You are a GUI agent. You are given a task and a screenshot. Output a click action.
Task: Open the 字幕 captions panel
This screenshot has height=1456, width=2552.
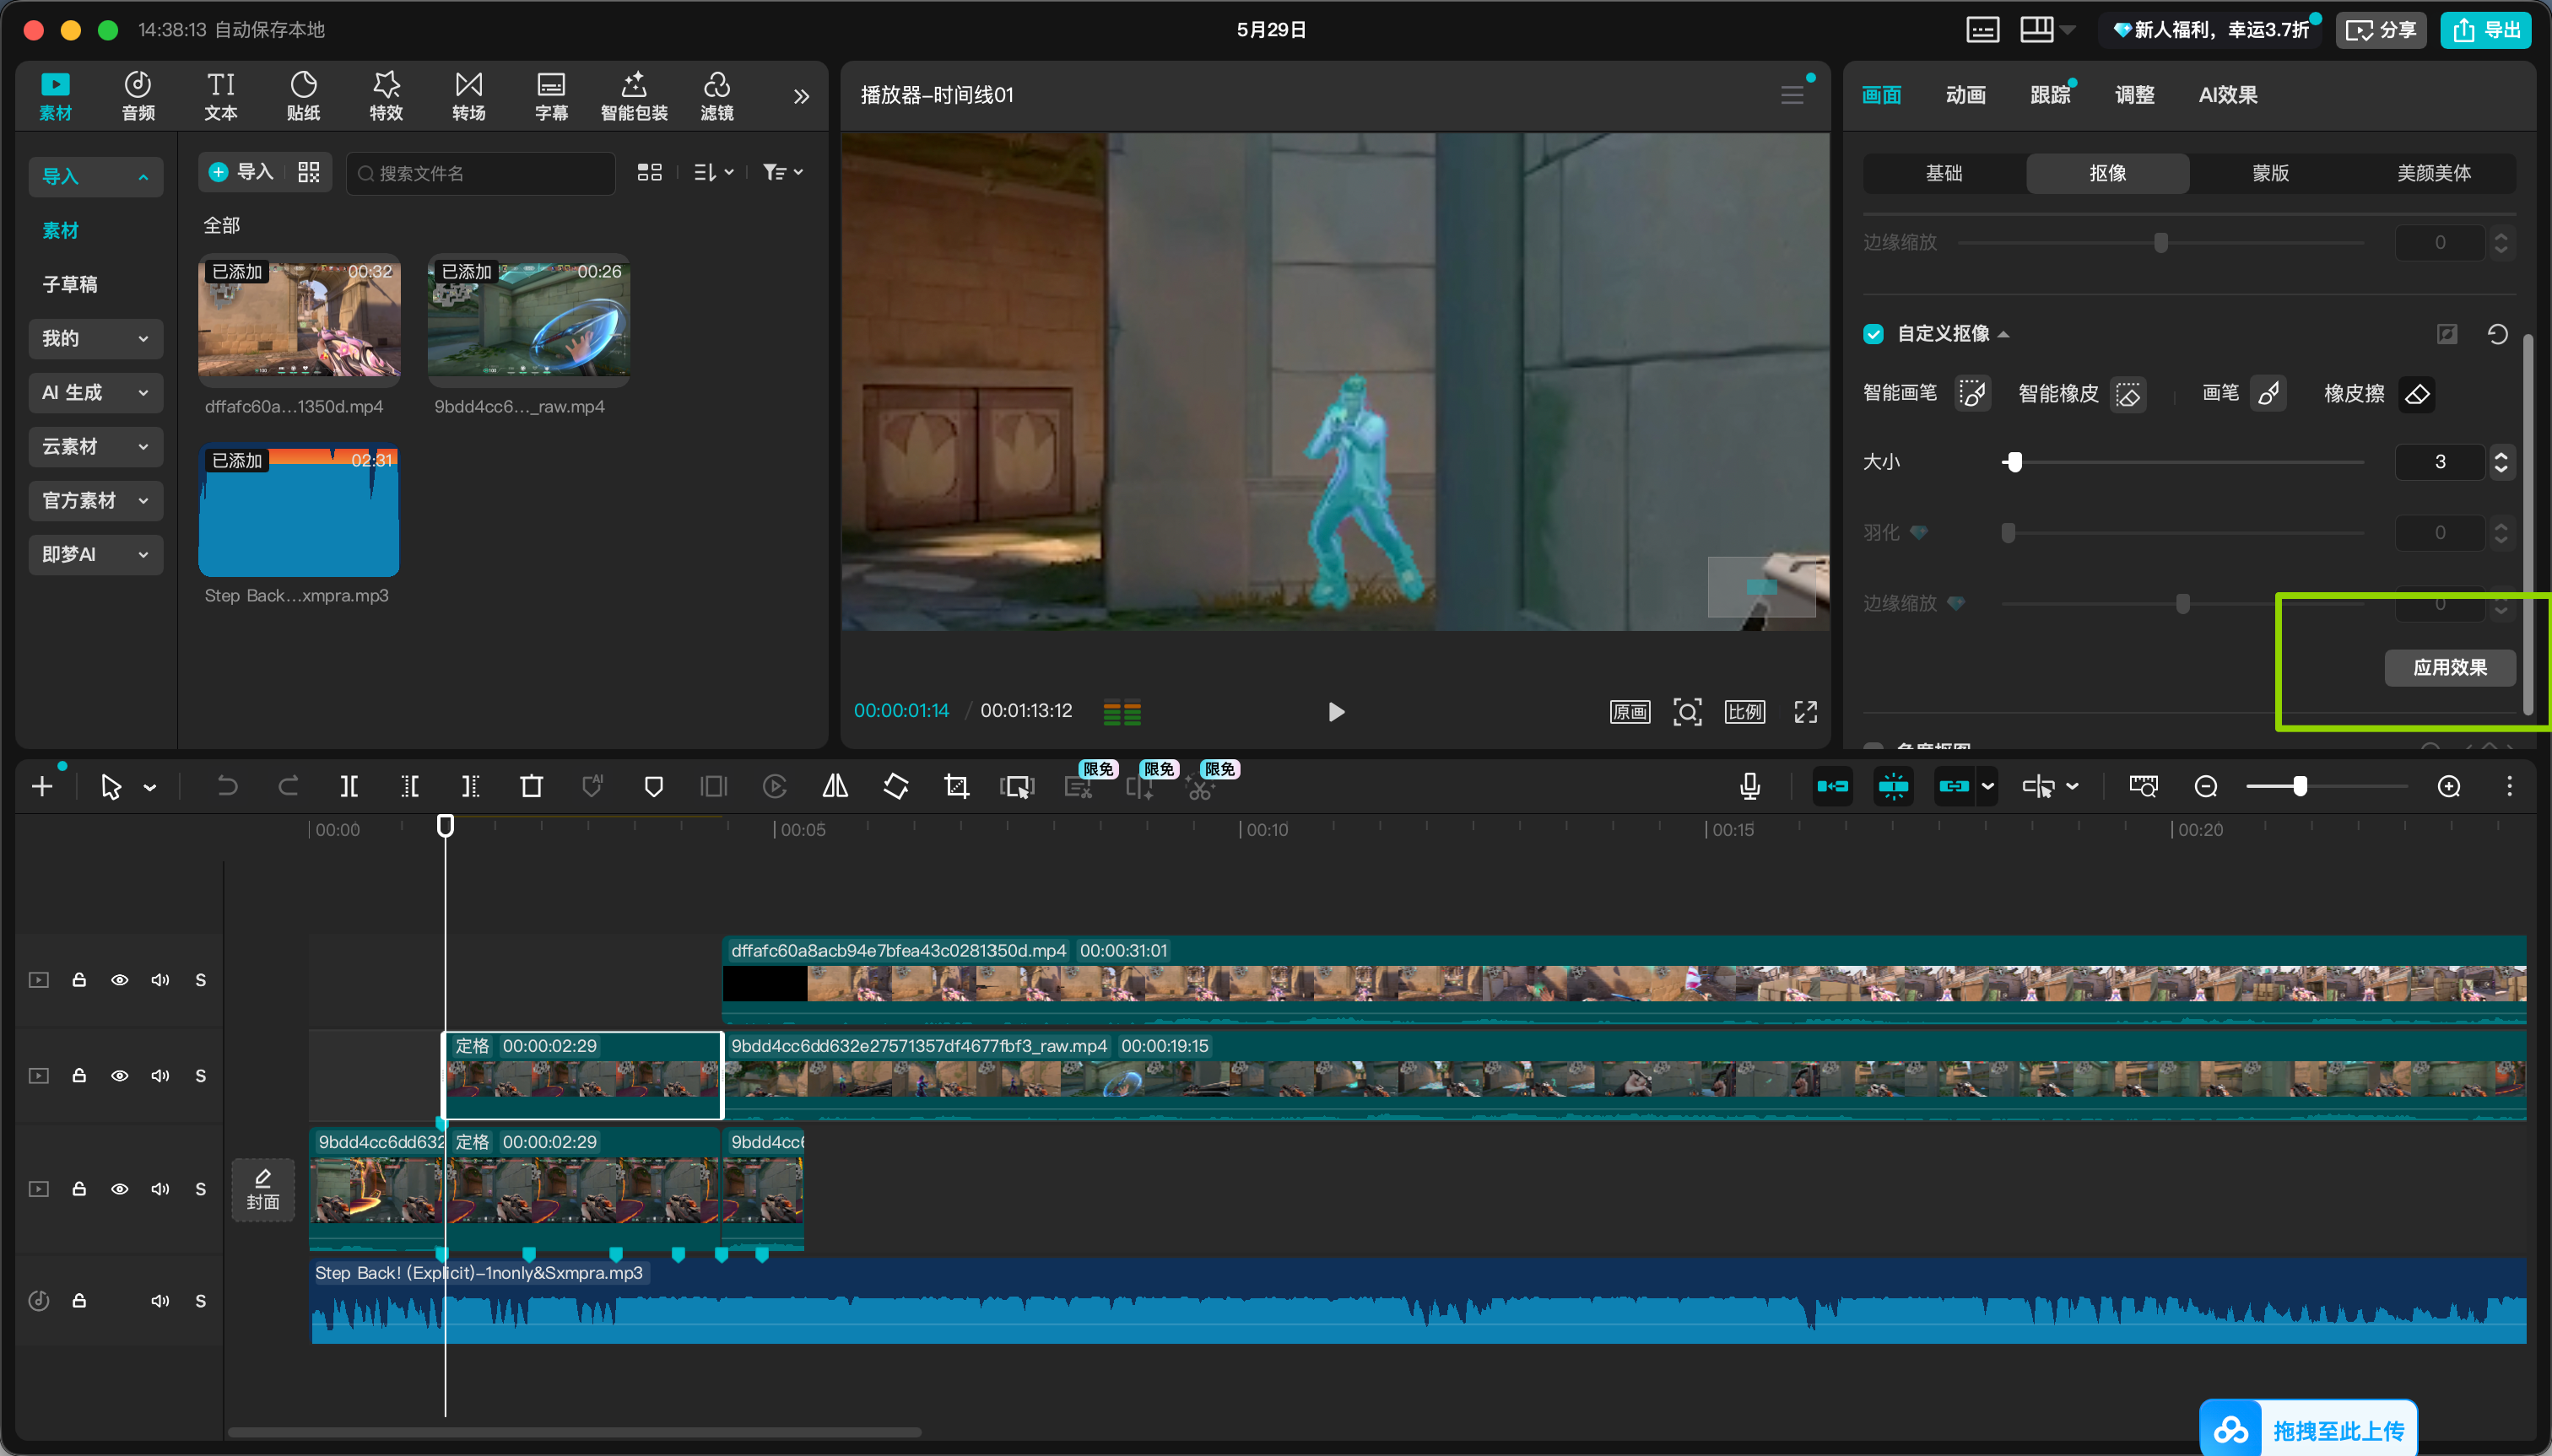click(551, 96)
